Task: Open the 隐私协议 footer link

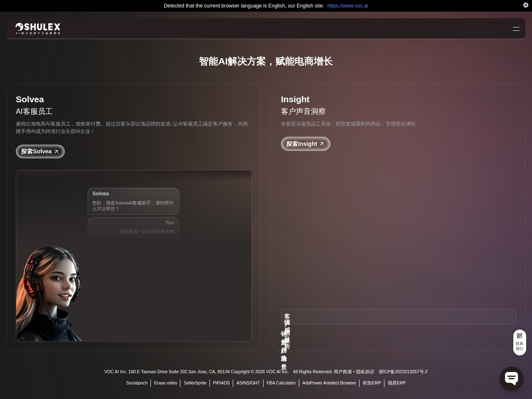Action: pyautogui.click(x=365, y=372)
